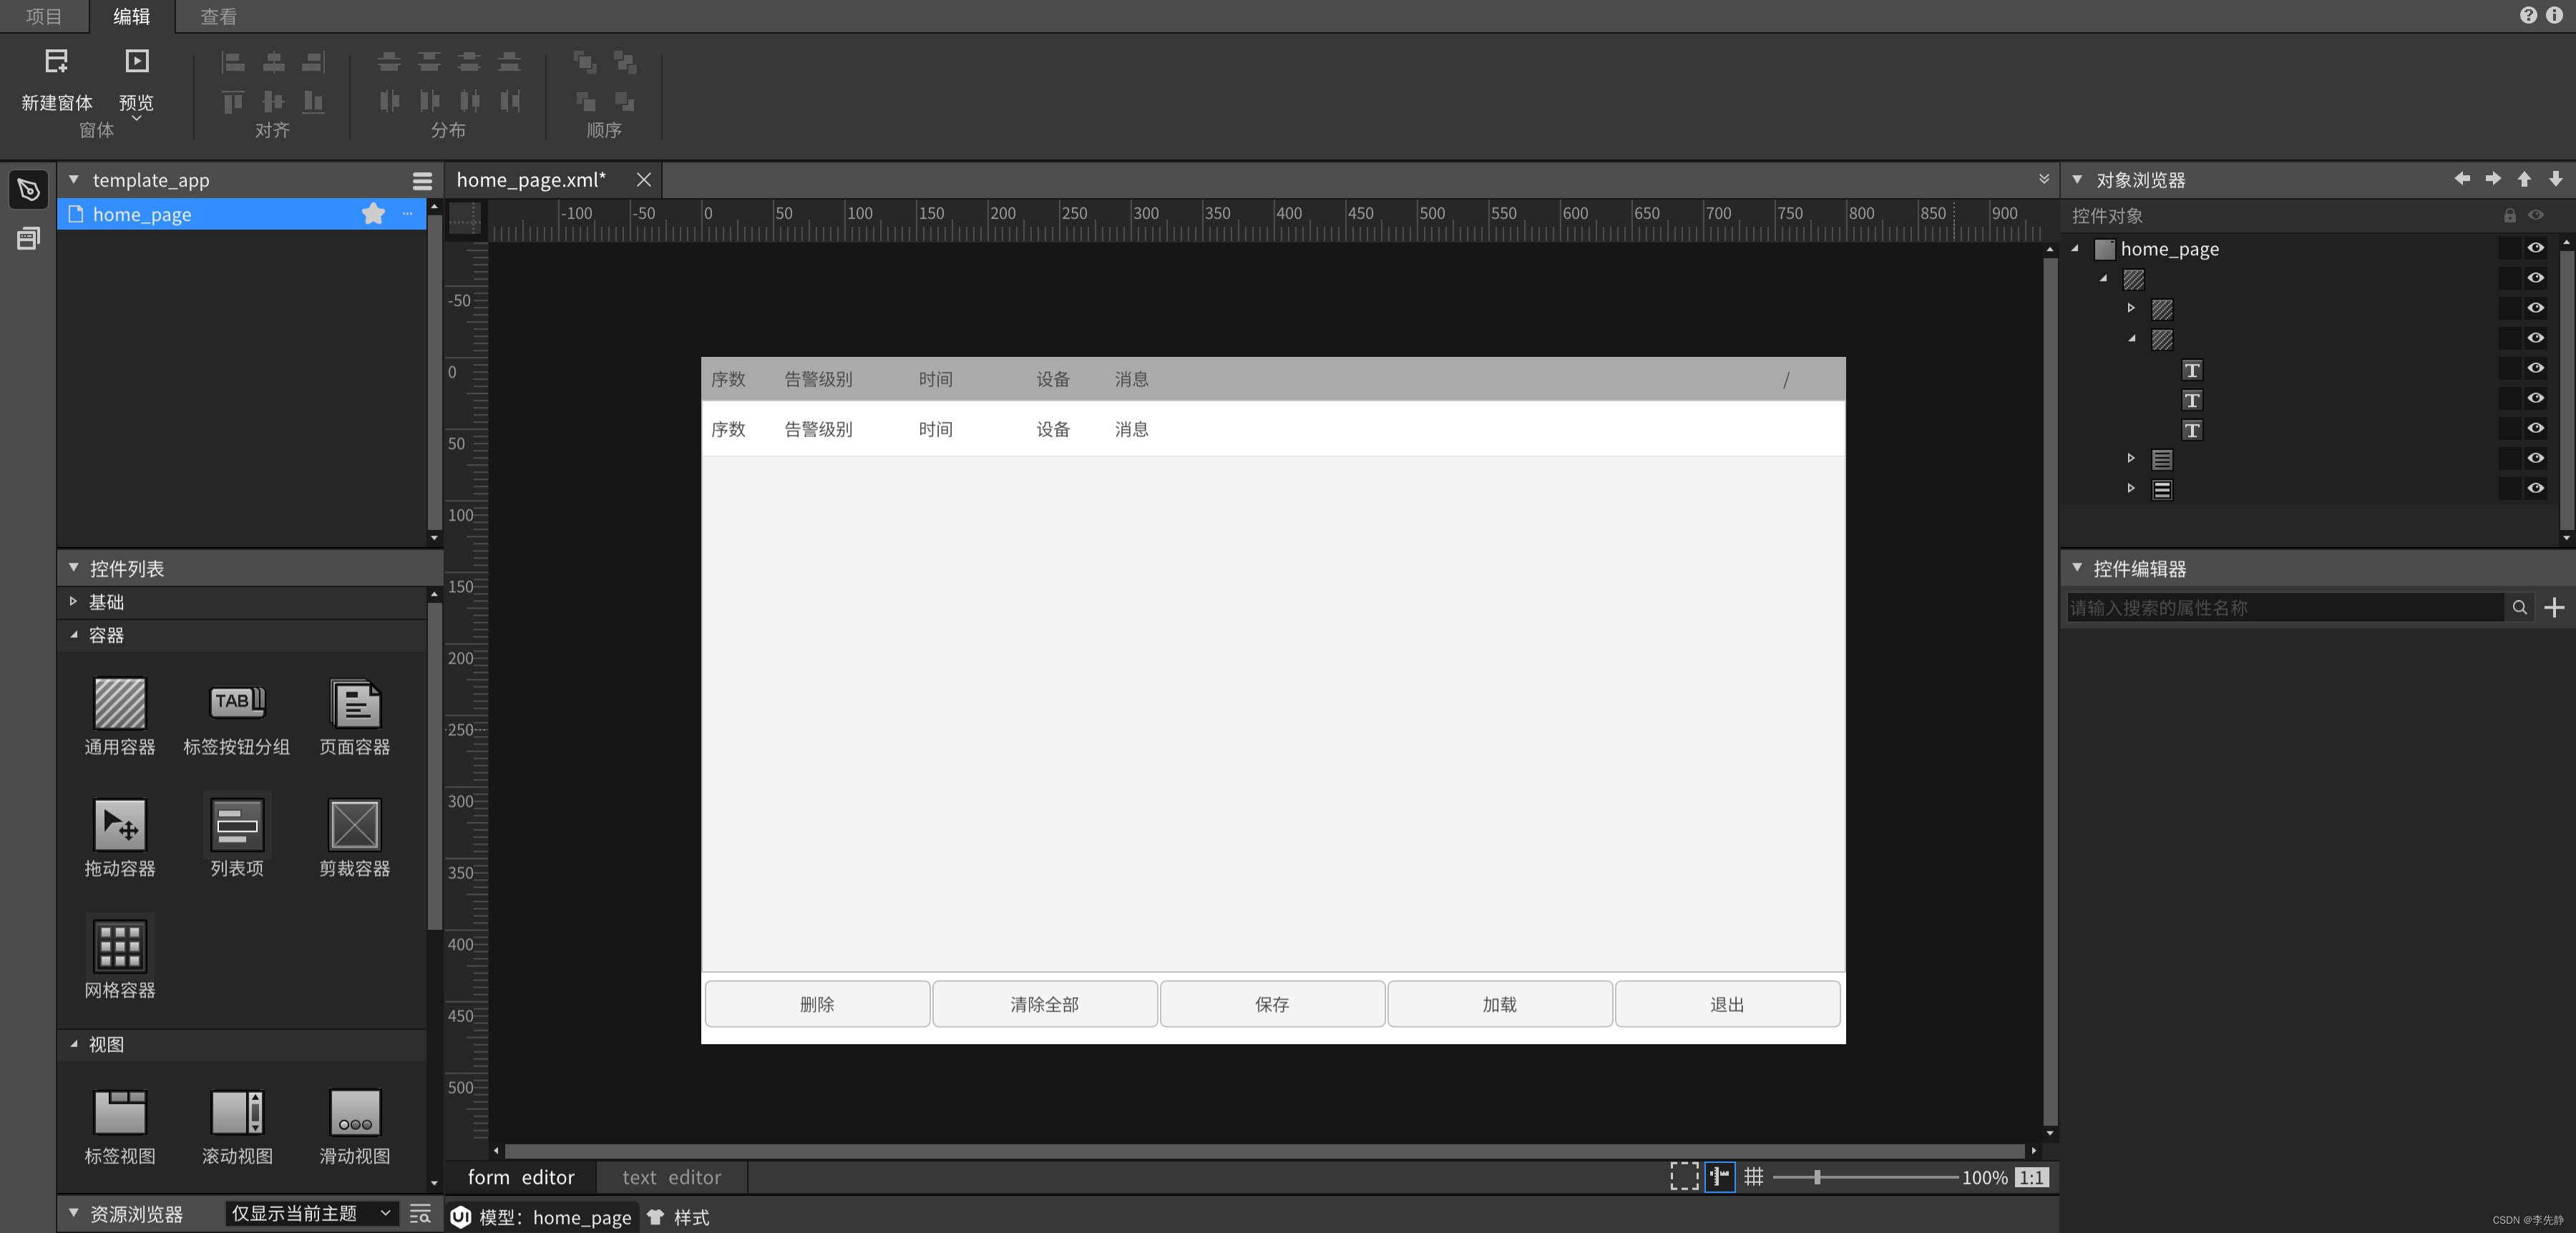Switch to form editor tab

[521, 1177]
